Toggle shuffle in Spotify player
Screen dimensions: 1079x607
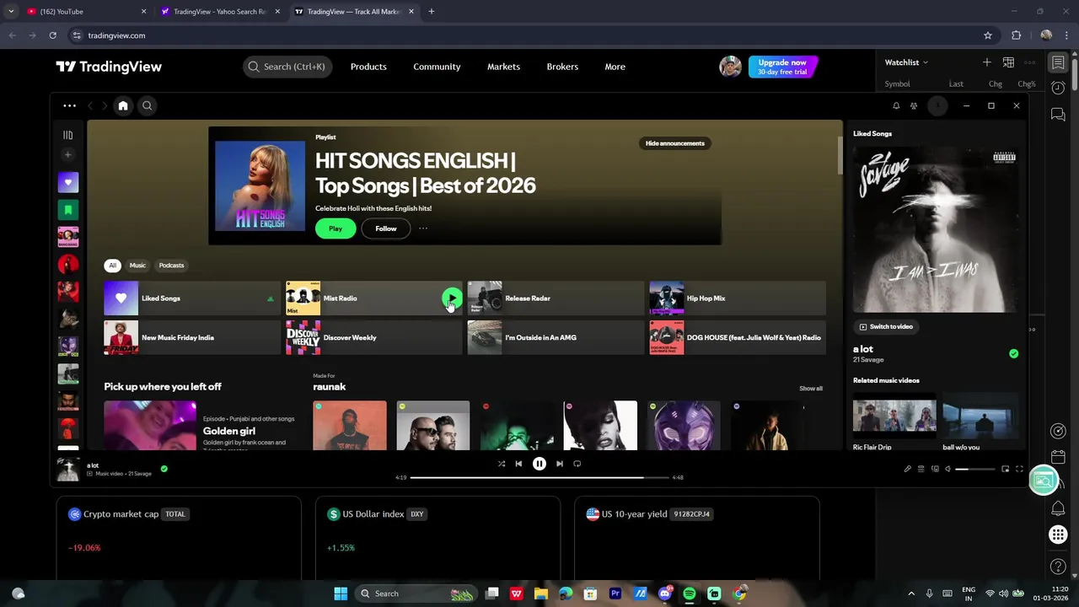click(x=502, y=464)
